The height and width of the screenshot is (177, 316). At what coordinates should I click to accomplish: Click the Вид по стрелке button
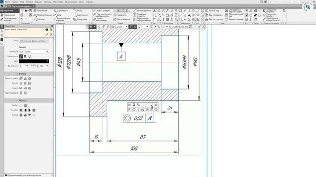click(214, 20)
